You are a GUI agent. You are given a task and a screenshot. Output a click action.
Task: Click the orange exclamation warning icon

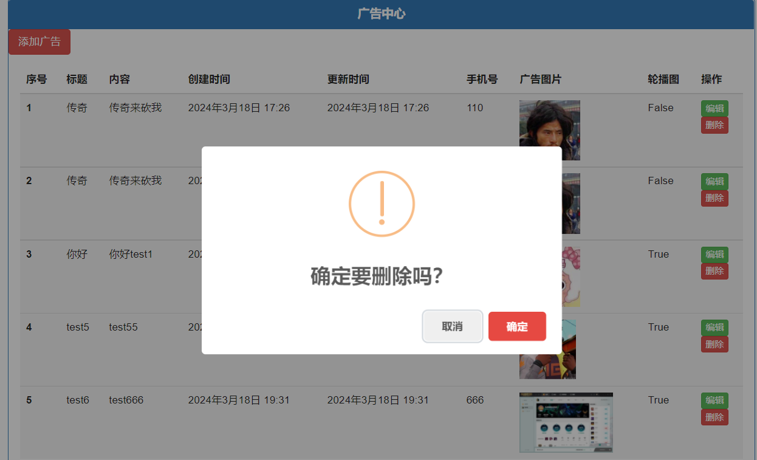pos(382,204)
